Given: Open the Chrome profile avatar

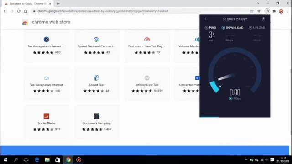Looking at the screenshot, I should [x=281, y=11].
